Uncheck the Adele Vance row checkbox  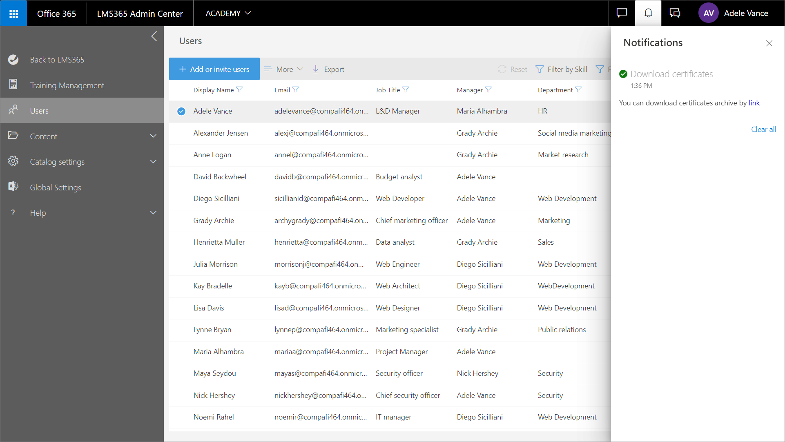coord(181,111)
